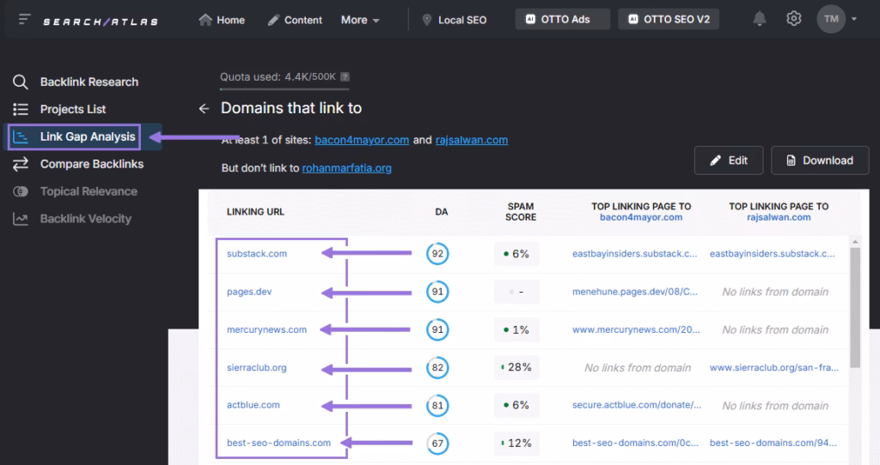The image size is (880, 465).
Task: Open settings gear icon in header
Action: pyautogui.click(x=794, y=20)
